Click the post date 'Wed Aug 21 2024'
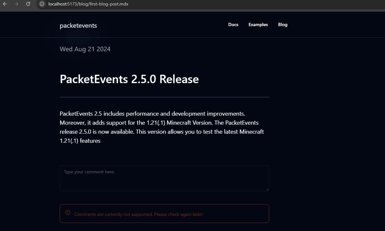This screenshot has height=231, width=385. click(x=85, y=49)
